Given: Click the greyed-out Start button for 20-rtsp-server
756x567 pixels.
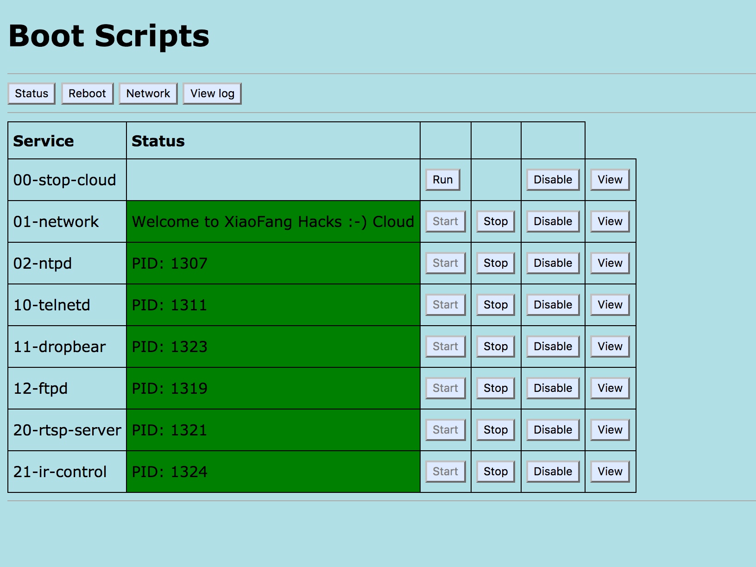Looking at the screenshot, I should (x=446, y=430).
